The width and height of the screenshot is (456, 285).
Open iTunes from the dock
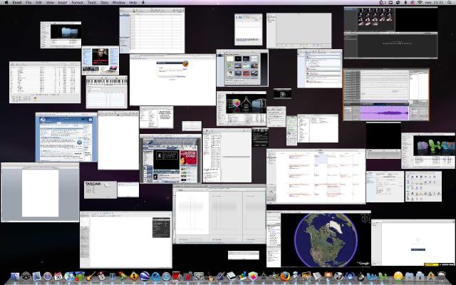click(69, 276)
